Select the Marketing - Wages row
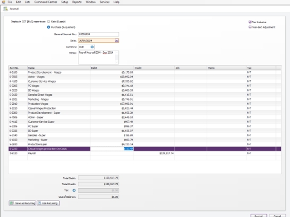The image size is (290, 217). 145,99
